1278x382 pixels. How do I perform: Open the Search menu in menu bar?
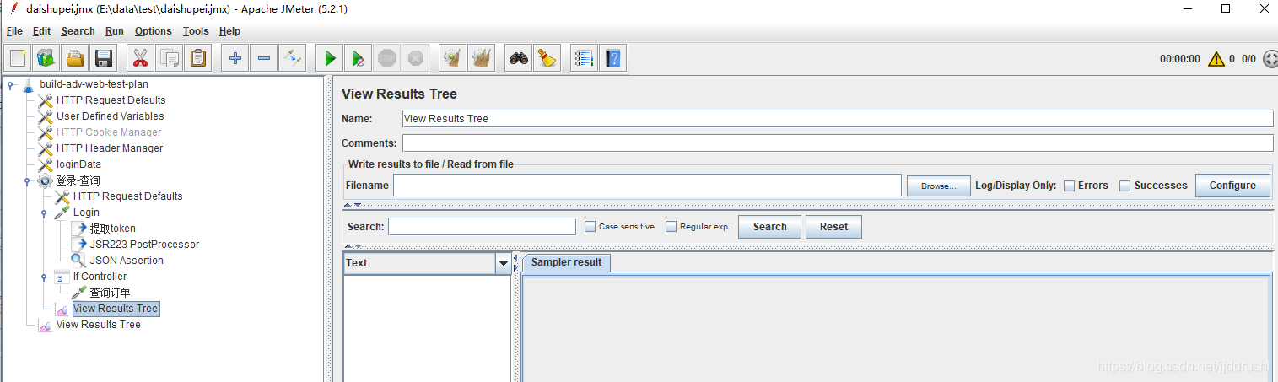(x=78, y=31)
